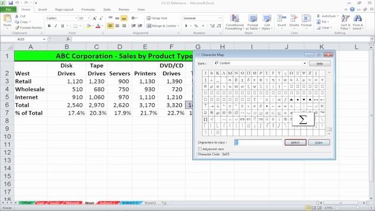
Task: Open Format as Table gallery
Action: coord(253,22)
